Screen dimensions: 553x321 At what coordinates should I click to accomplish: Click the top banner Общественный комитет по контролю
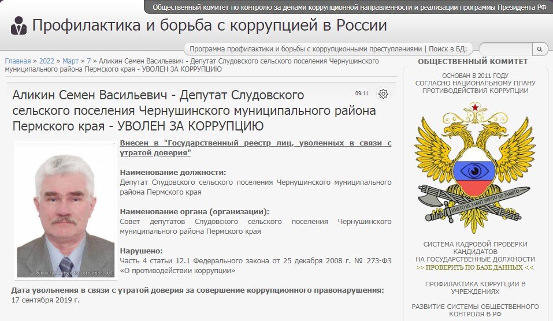coord(349,7)
